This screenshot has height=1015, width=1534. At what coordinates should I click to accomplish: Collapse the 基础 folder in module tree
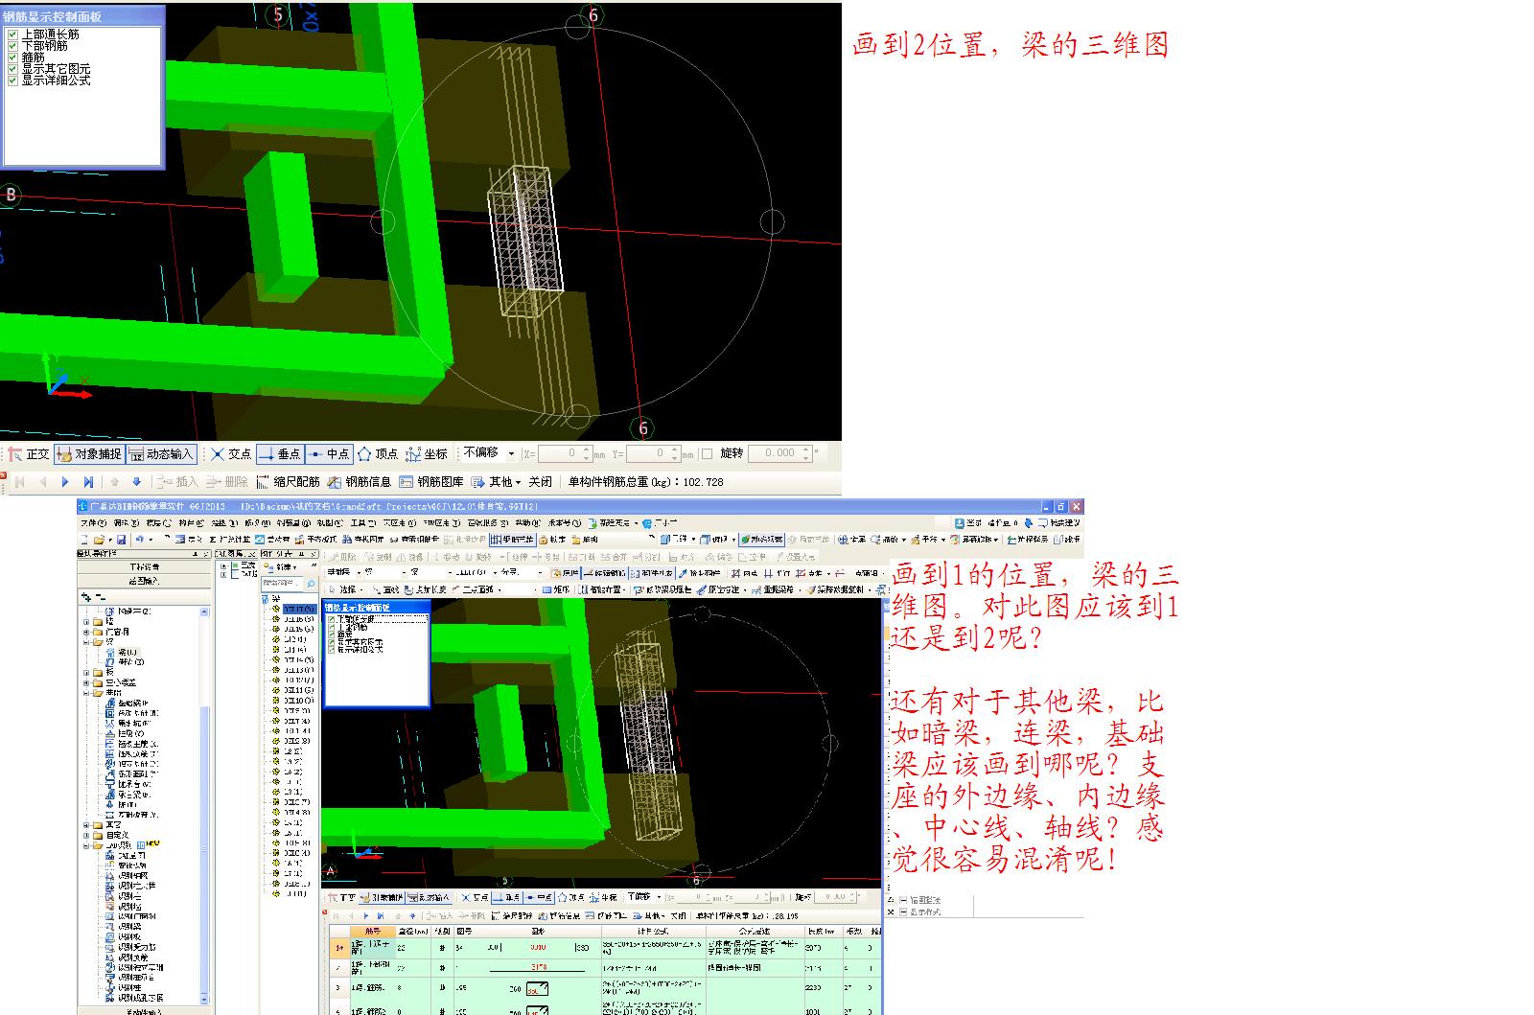[x=86, y=692]
